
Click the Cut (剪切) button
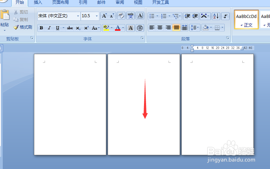pyautogui.click(x=21, y=12)
